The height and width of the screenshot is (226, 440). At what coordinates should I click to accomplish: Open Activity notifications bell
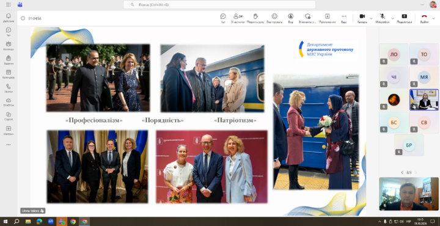pyautogui.click(x=9, y=18)
